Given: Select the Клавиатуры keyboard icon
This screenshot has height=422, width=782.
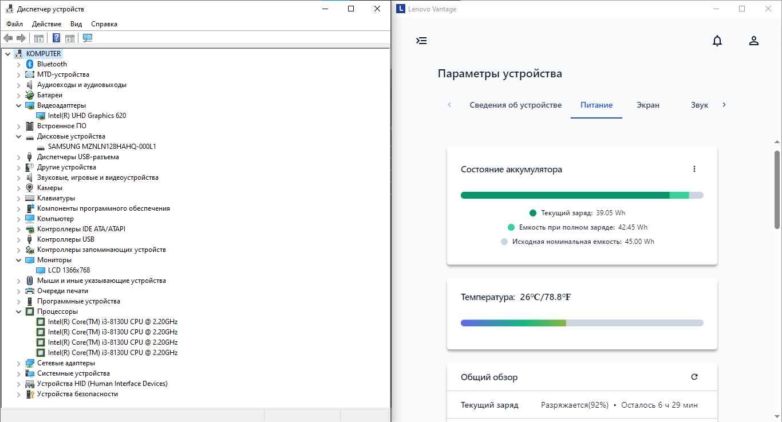Looking at the screenshot, I should pyautogui.click(x=30, y=198).
